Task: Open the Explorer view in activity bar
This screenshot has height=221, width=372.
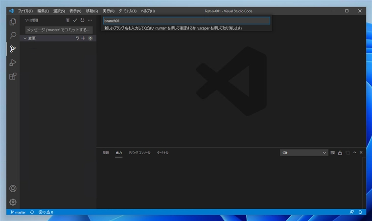Action: point(13,22)
